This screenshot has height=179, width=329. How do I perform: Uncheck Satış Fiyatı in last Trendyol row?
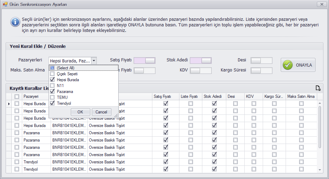coord(166,169)
